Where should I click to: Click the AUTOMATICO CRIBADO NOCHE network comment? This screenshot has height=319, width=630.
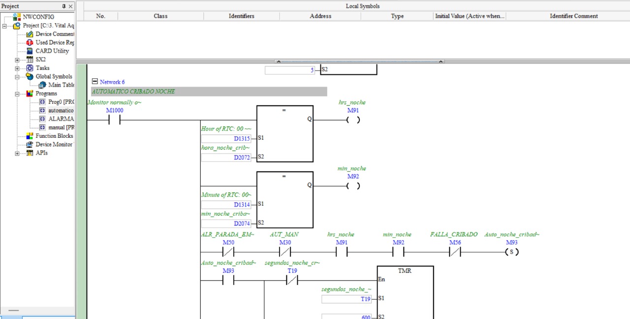point(209,92)
